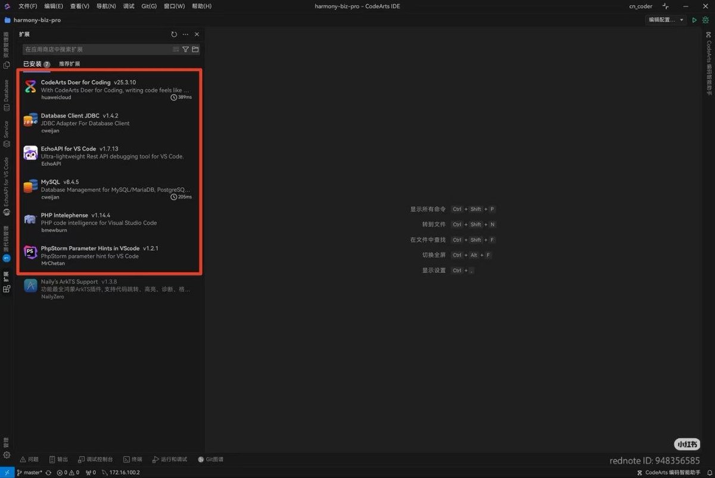Click the master* branch indicator

[x=29, y=473]
